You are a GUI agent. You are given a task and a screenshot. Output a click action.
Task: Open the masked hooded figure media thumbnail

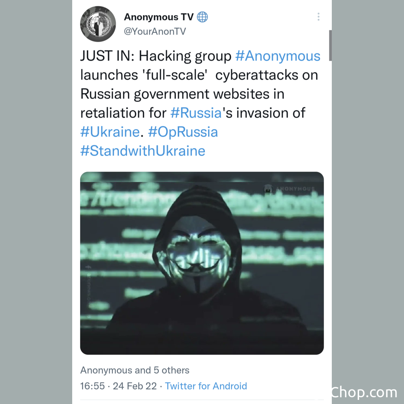(x=202, y=263)
